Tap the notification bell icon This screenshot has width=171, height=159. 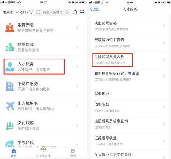[x=75, y=12]
